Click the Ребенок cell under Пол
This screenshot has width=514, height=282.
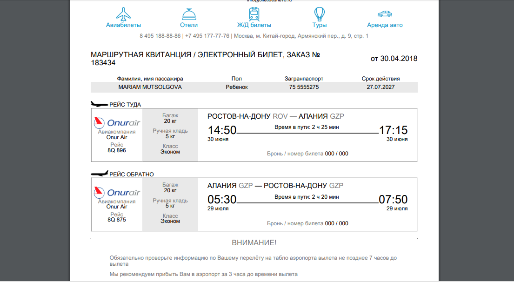[237, 87]
